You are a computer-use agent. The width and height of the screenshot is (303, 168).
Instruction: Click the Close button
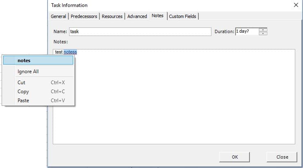click(x=282, y=157)
